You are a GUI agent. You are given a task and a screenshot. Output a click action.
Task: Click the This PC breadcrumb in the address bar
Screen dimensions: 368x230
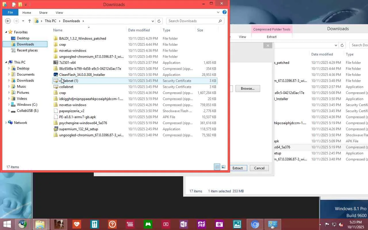coord(51,21)
